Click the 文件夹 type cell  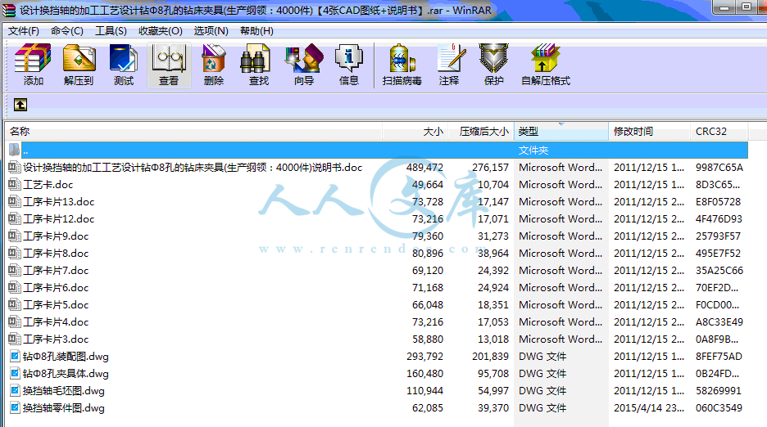[533, 151]
